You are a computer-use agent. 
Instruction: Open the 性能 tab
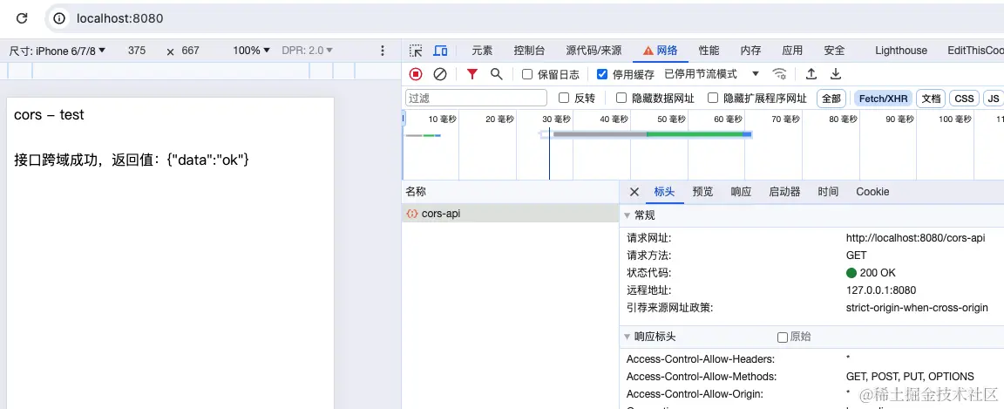point(709,51)
